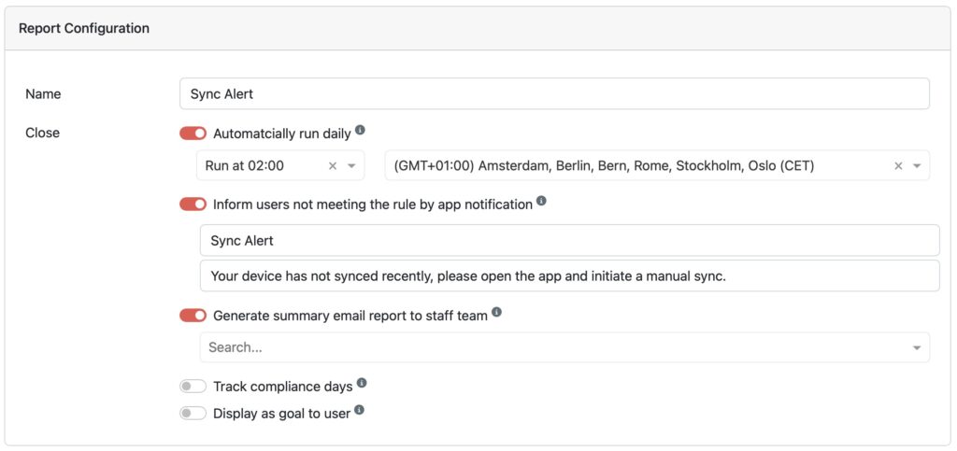Disable the Automatically run daily toggle
957x451 pixels.
(x=193, y=134)
